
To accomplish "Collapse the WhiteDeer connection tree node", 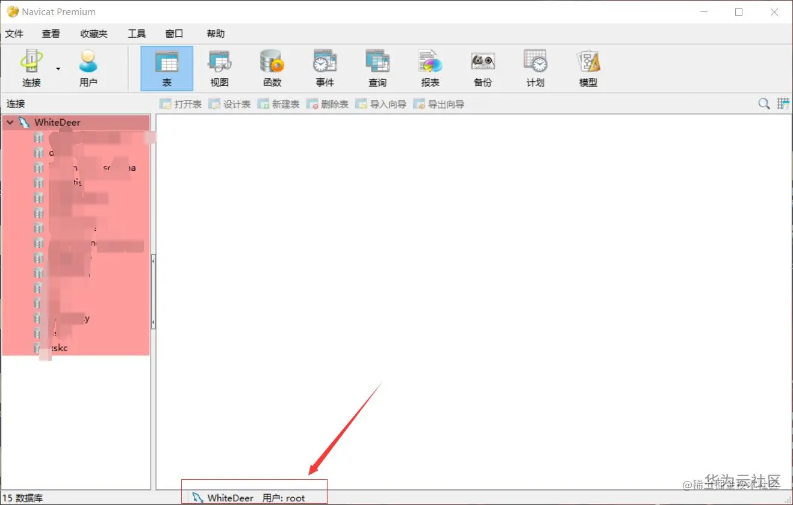I will (x=9, y=122).
